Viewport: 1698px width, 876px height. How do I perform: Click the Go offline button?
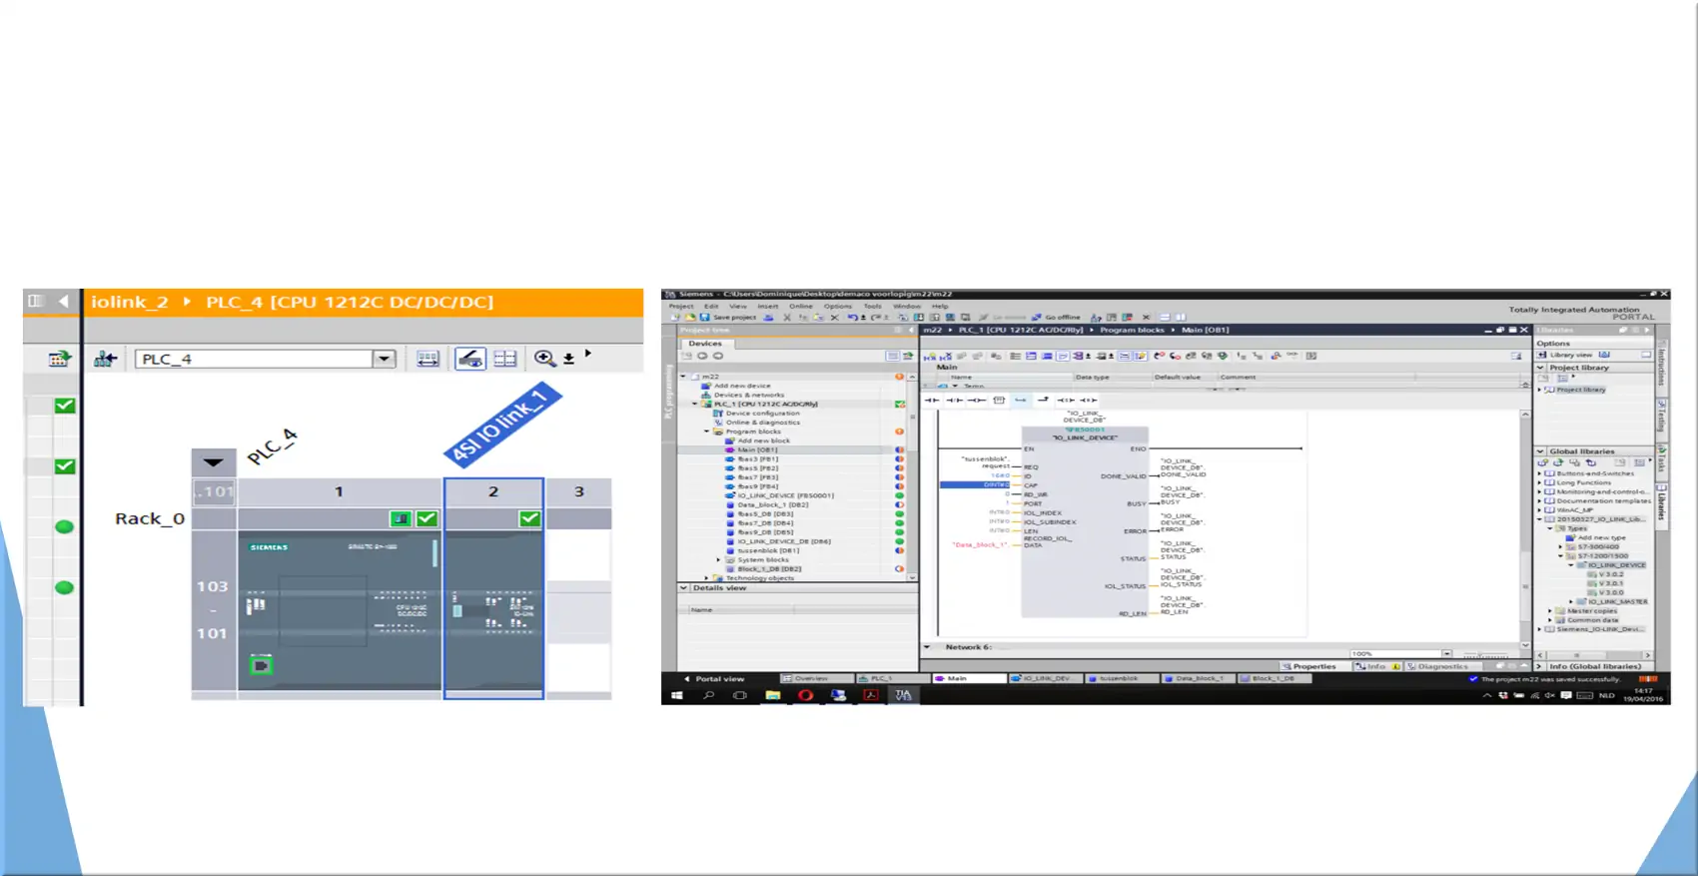tap(1056, 317)
